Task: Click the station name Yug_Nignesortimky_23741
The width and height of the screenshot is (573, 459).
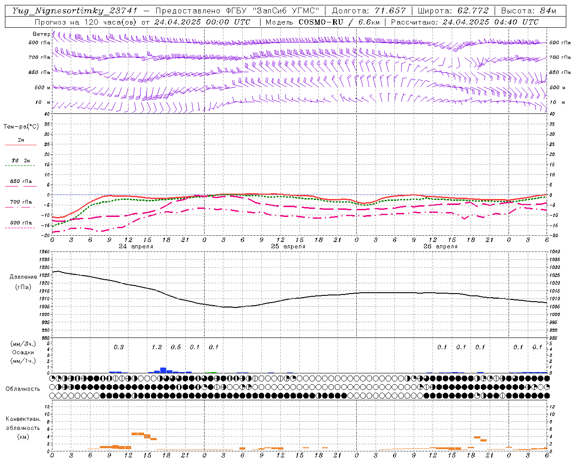Action: pyautogui.click(x=75, y=11)
